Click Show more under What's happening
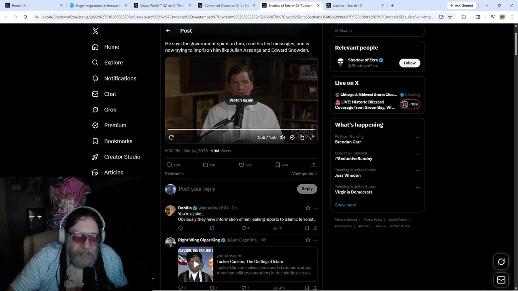Image resolution: width=518 pixels, height=291 pixels. click(346, 205)
